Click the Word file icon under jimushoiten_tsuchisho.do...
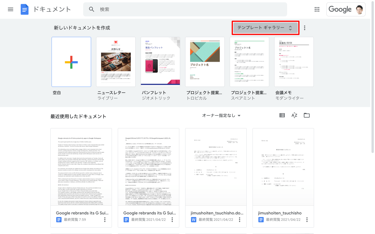This screenshot has height=234, width=375. coord(193,220)
